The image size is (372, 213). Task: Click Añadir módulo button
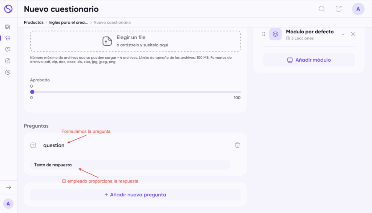click(x=309, y=60)
